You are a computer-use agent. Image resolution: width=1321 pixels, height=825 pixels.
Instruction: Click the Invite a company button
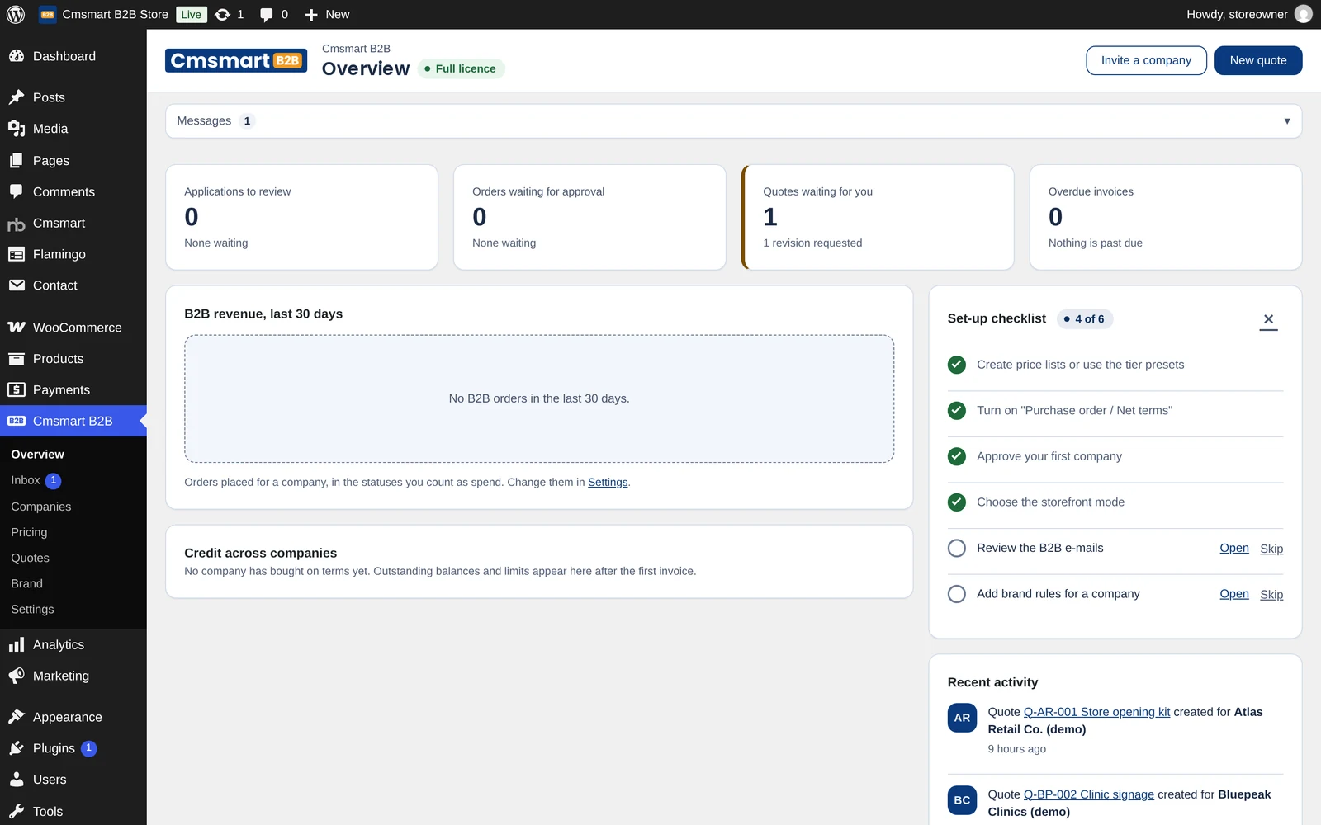point(1146,60)
